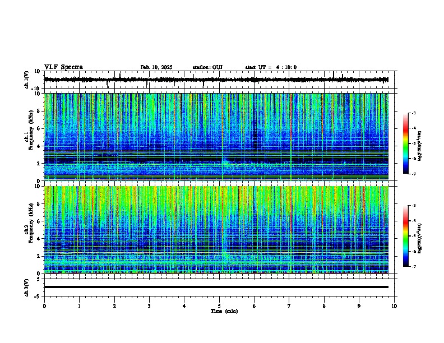Click the ch.1 waveform trace panel at top
Screen dimensions: 444x343
[x=220, y=80]
